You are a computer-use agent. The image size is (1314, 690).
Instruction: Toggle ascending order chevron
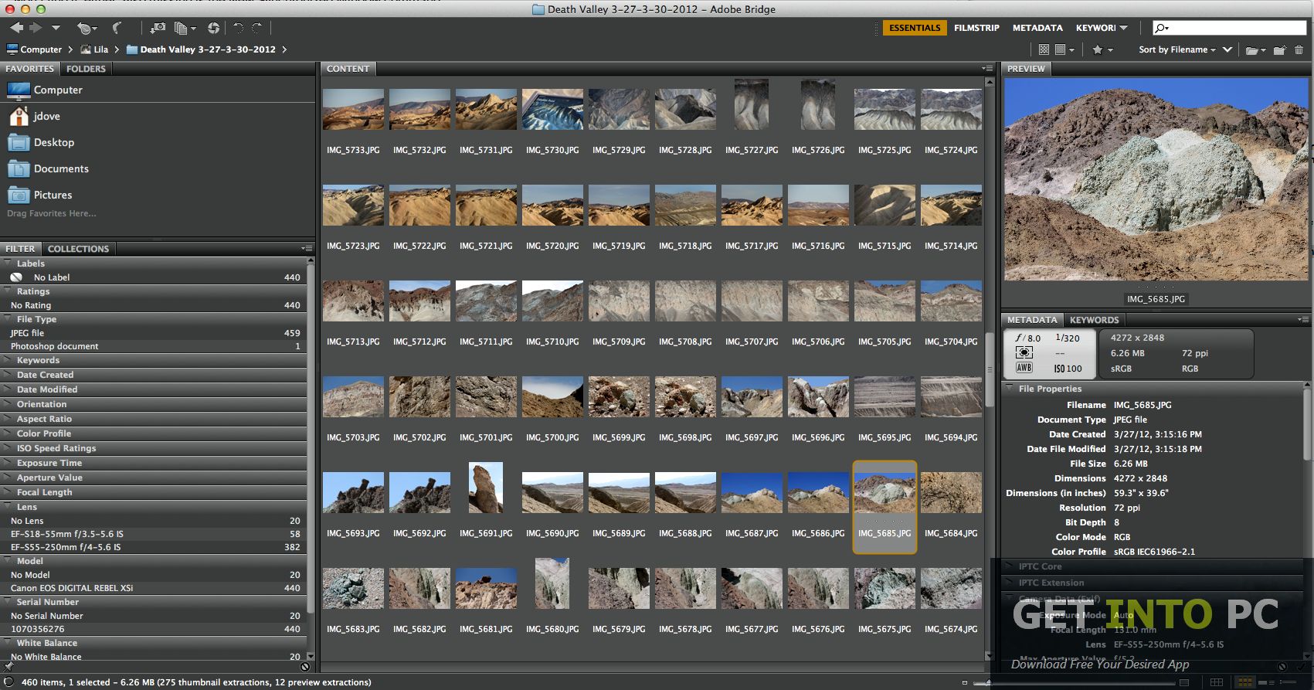1227,49
